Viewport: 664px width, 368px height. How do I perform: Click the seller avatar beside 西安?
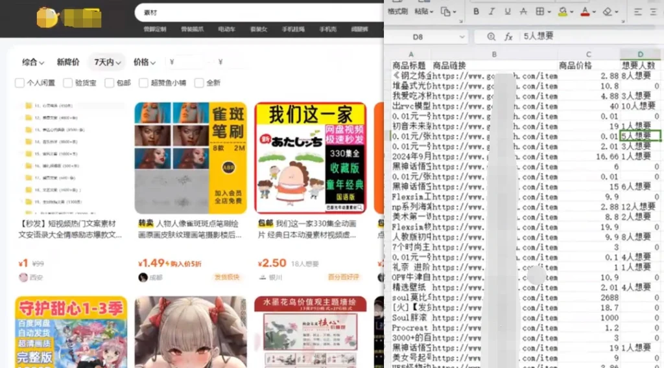[x=23, y=277]
